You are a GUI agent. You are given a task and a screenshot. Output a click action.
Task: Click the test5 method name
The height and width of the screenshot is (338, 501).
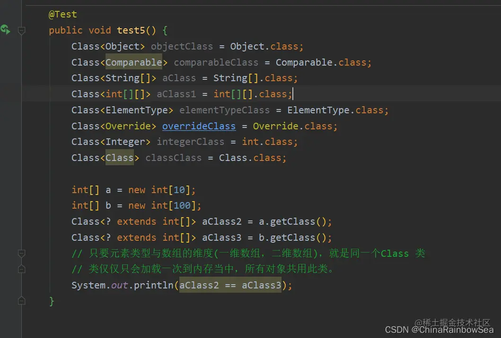pyautogui.click(x=131, y=30)
